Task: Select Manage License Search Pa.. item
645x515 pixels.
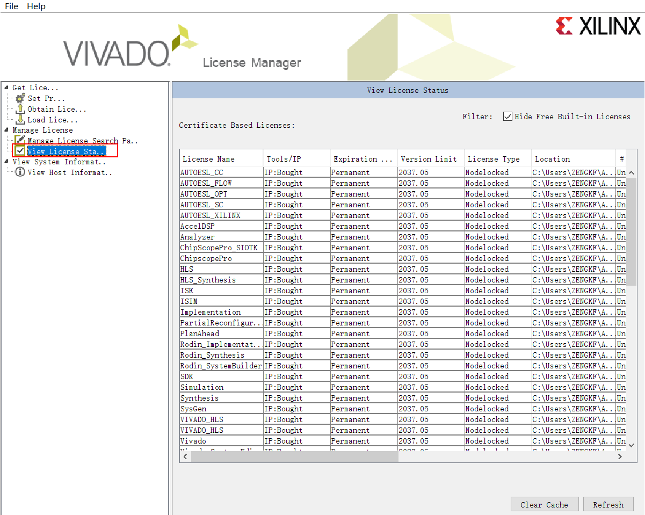Action: click(83, 141)
